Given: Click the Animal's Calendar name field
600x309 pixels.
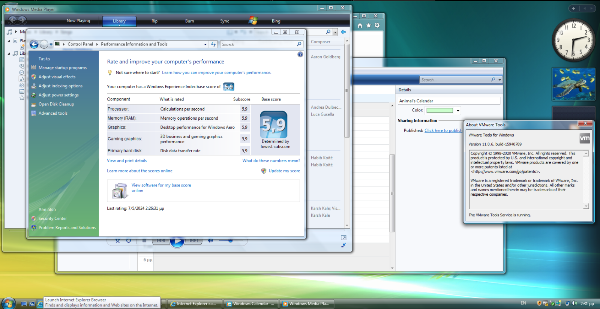Looking at the screenshot, I should [x=449, y=101].
